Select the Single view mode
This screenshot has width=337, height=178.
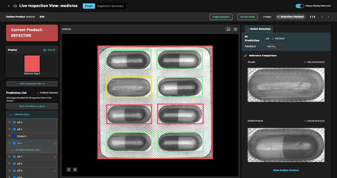[89, 6]
